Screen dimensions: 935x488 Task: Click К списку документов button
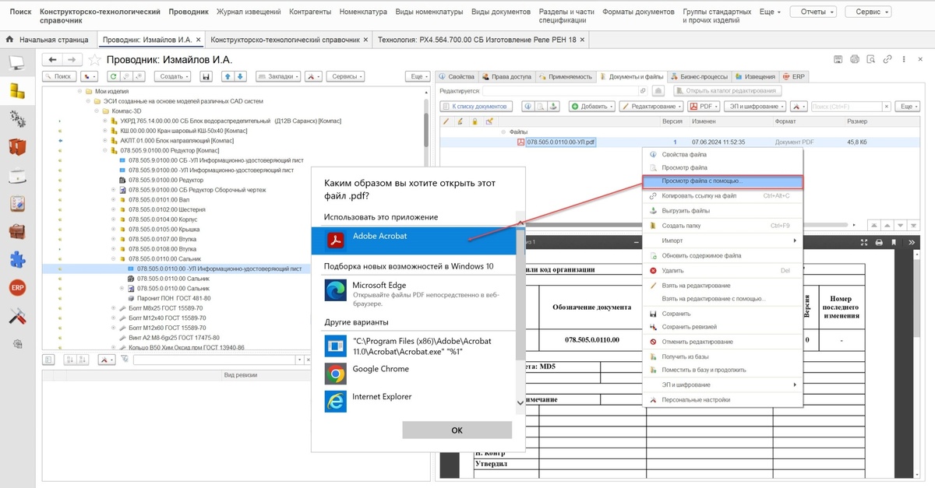coord(475,106)
